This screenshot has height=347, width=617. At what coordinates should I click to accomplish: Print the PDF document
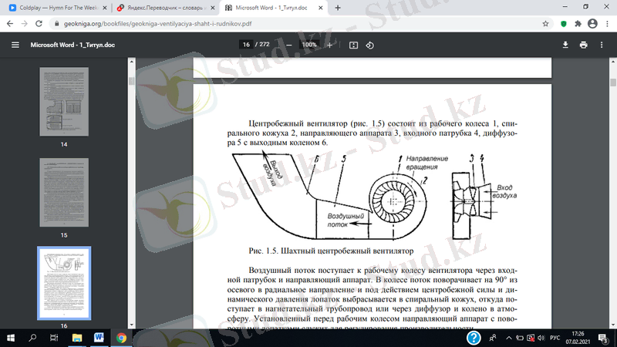pos(584,45)
